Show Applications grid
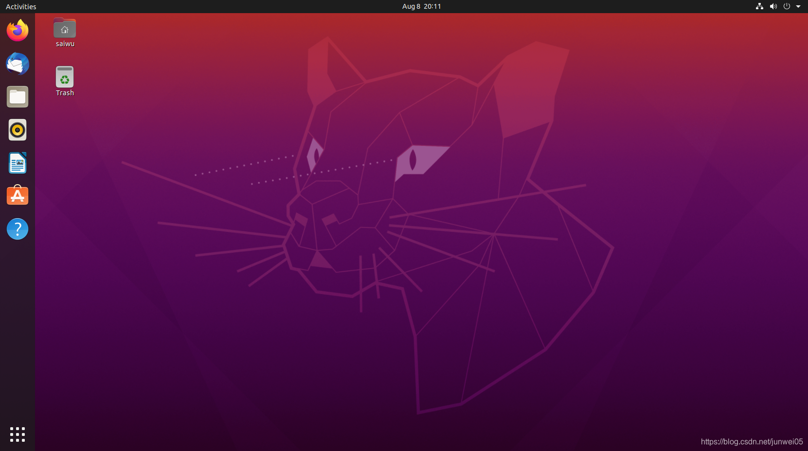 click(18, 434)
